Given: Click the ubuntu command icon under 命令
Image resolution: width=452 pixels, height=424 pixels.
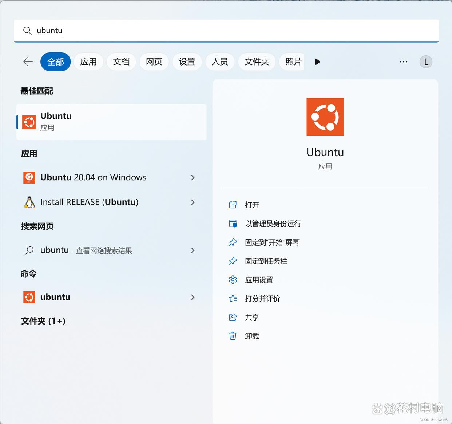Looking at the screenshot, I should tap(29, 297).
